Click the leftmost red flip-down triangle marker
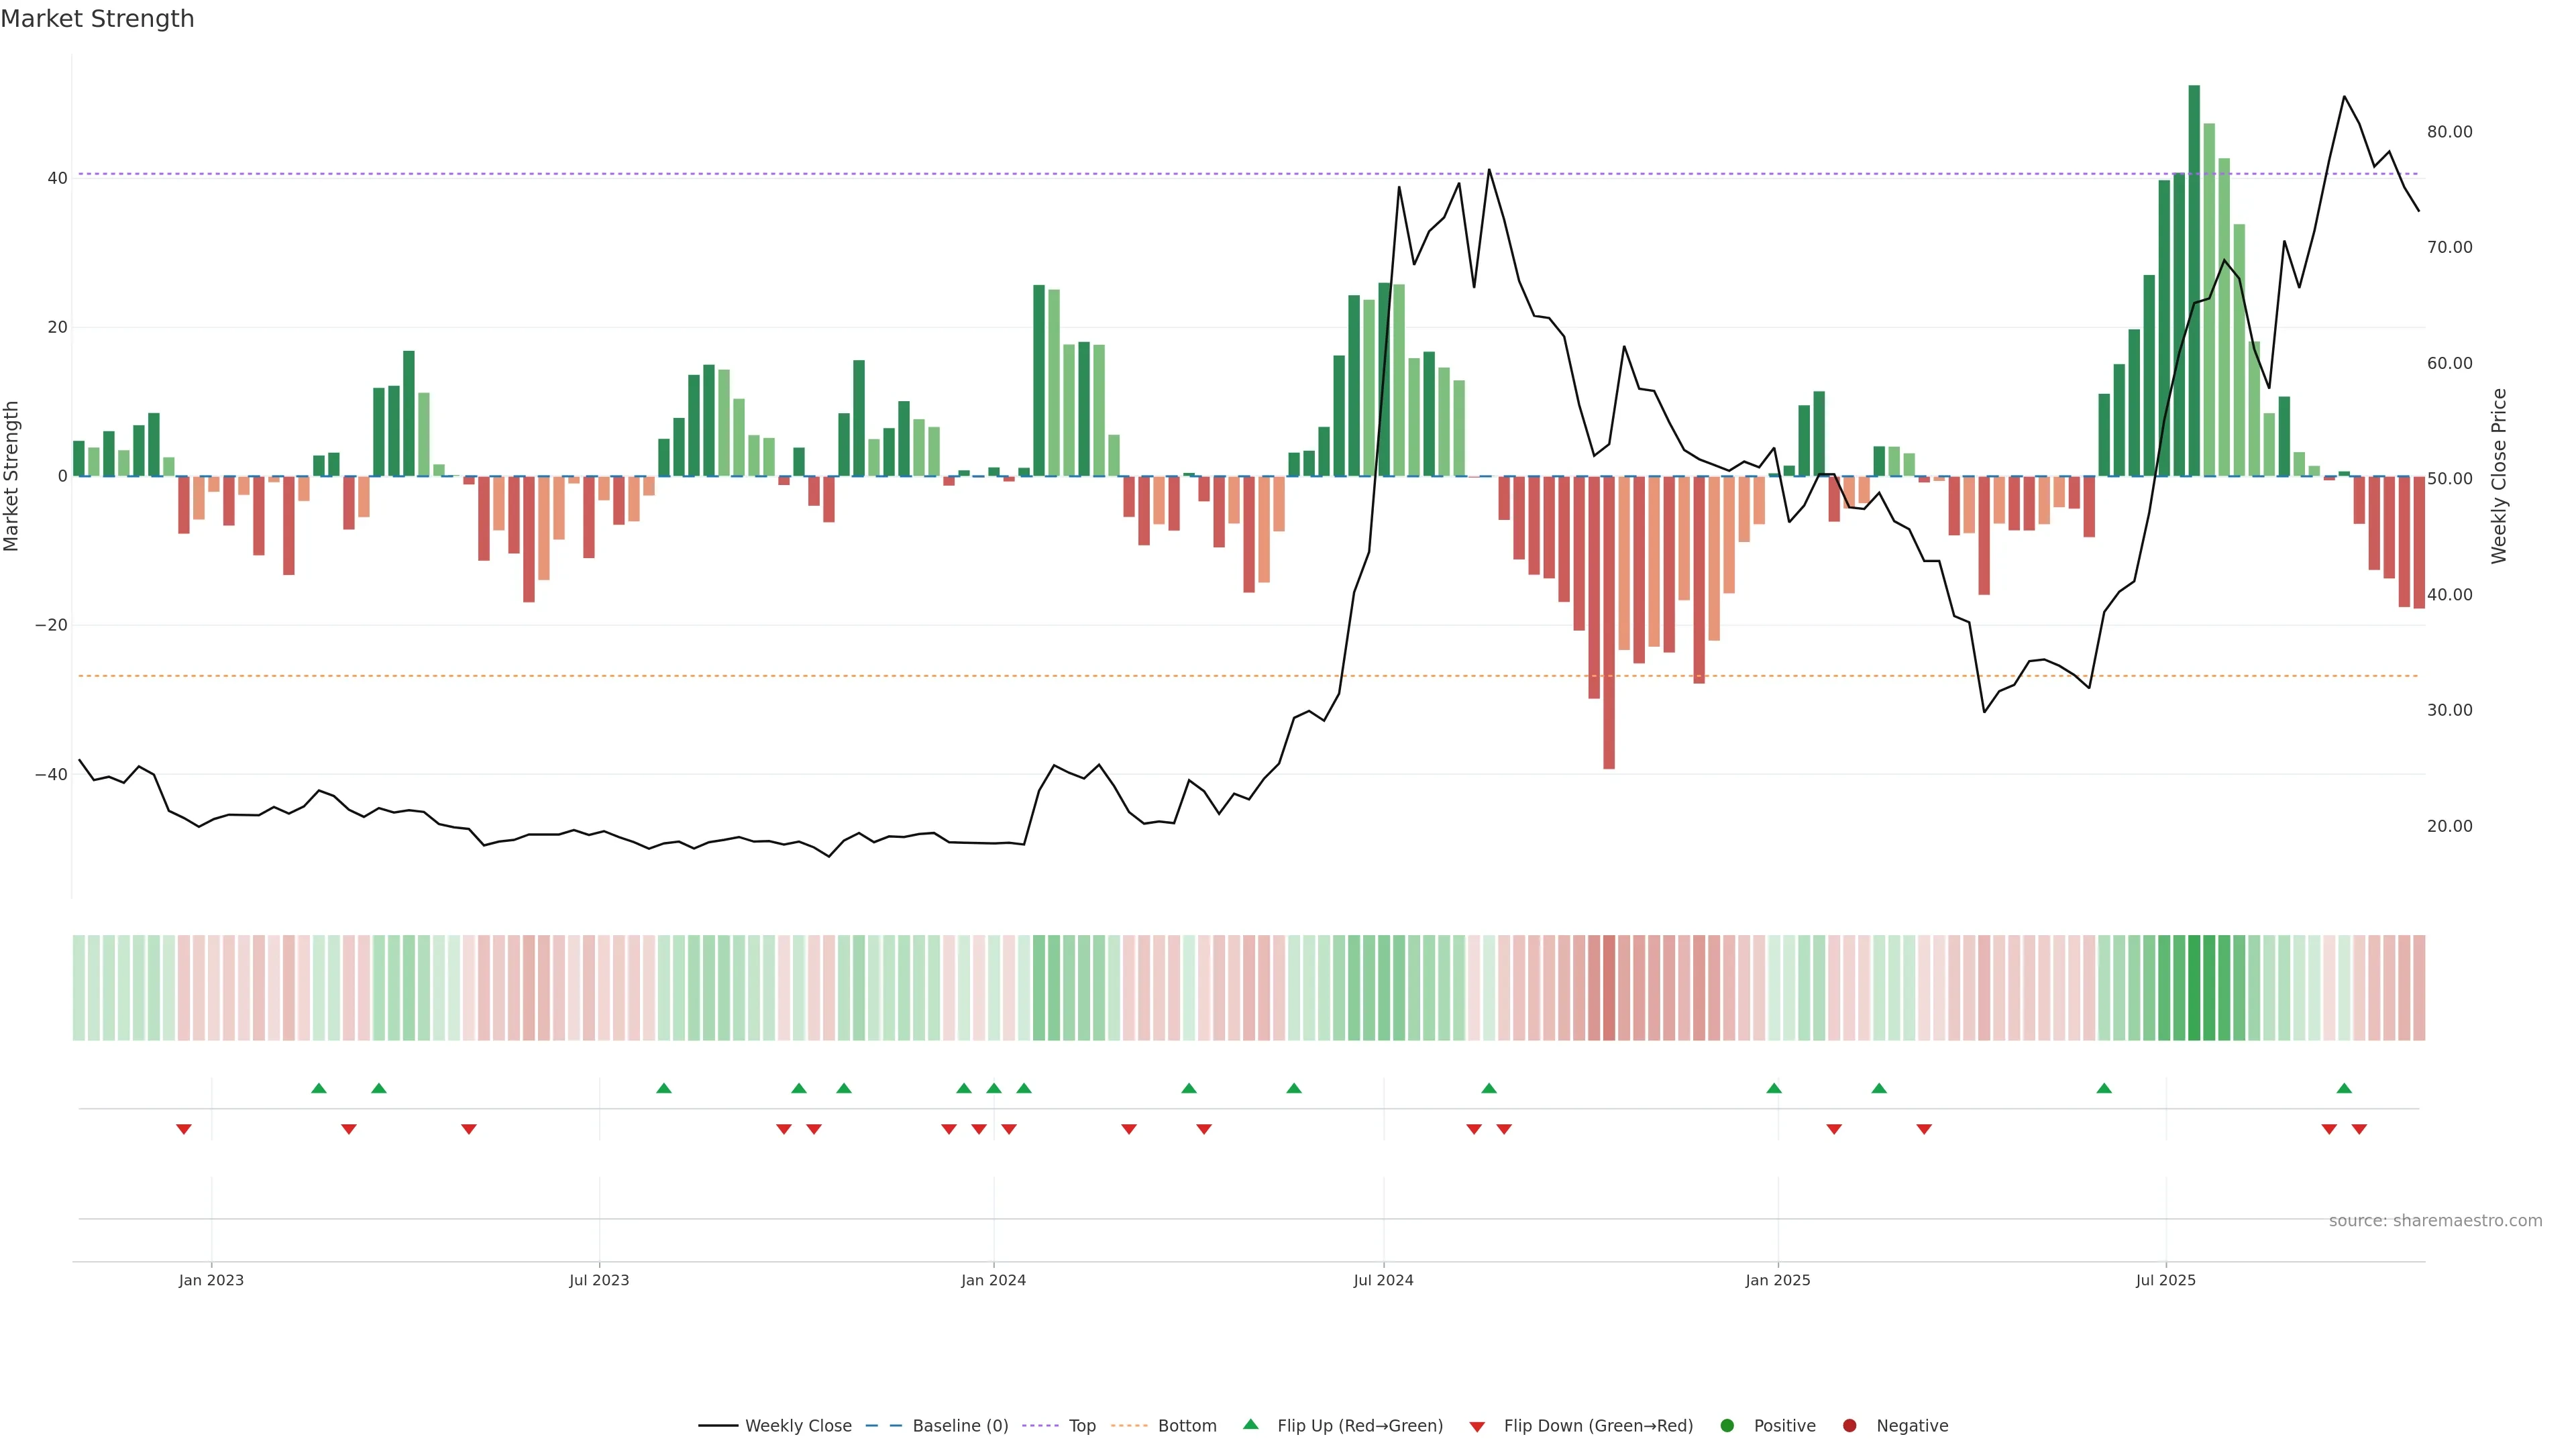 point(184,1129)
